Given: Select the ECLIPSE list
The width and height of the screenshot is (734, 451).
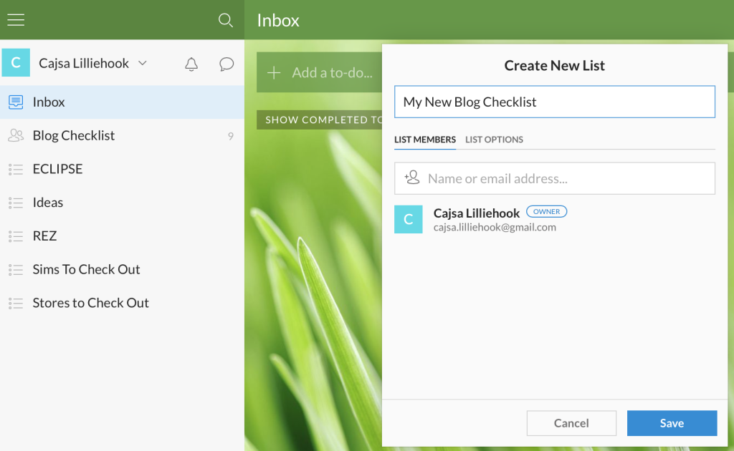Looking at the screenshot, I should pos(57,169).
